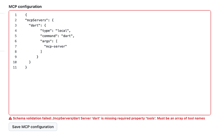
Task: Click the final closing brace on line 11
Action: coord(26,67)
